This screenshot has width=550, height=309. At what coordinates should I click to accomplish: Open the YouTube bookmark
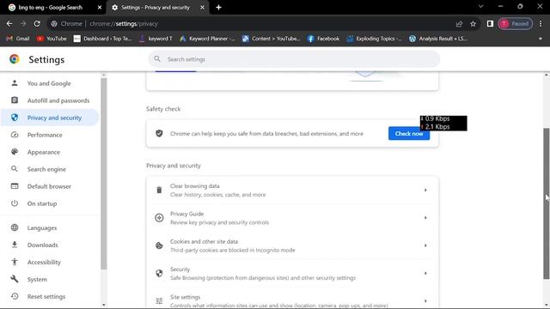click(52, 39)
